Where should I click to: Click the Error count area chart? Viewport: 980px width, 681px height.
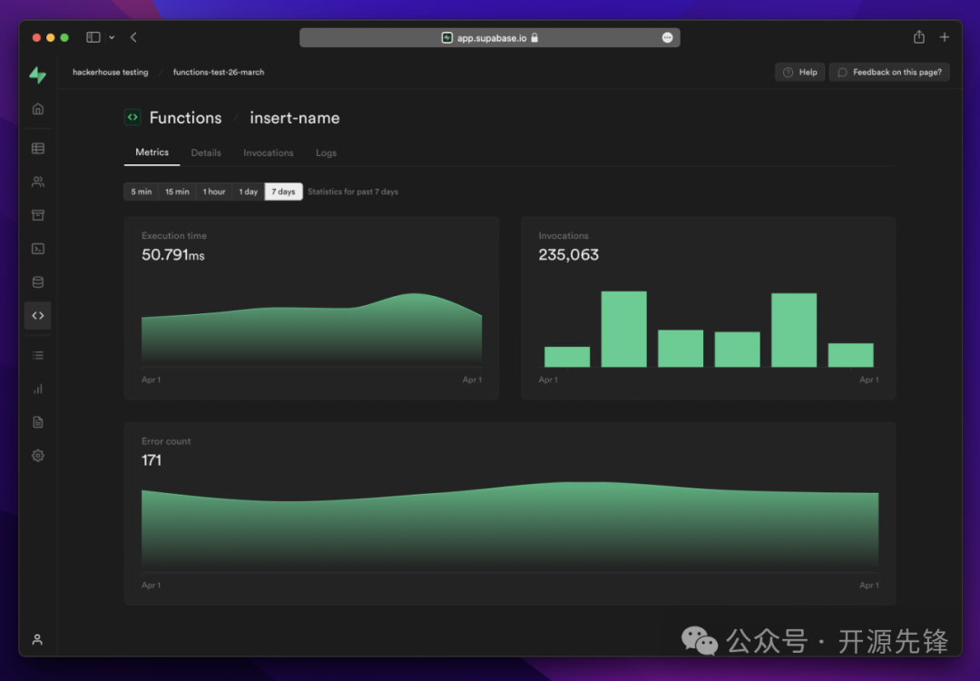pyautogui.click(x=510, y=527)
